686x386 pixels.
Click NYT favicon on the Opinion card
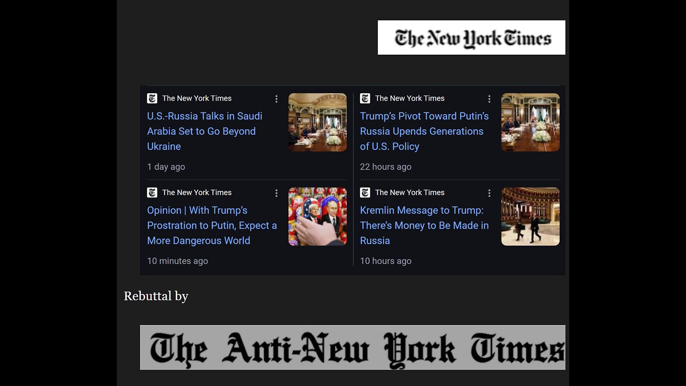tap(152, 192)
